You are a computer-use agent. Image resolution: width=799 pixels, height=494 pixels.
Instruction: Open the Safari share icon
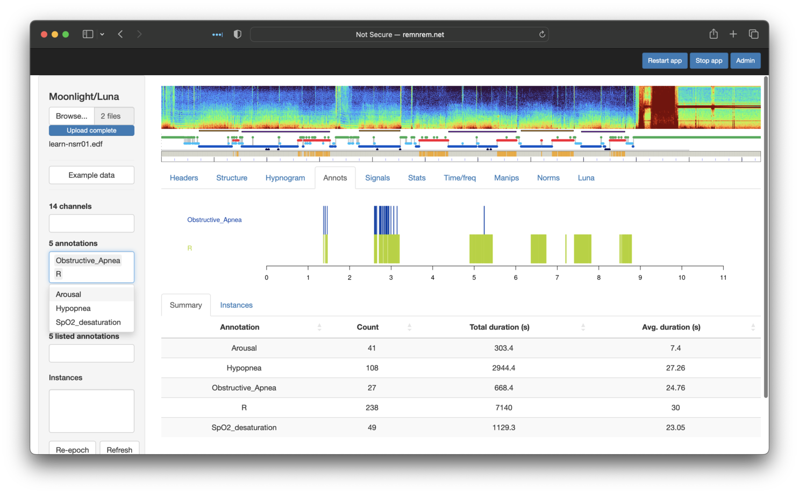pos(714,34)
